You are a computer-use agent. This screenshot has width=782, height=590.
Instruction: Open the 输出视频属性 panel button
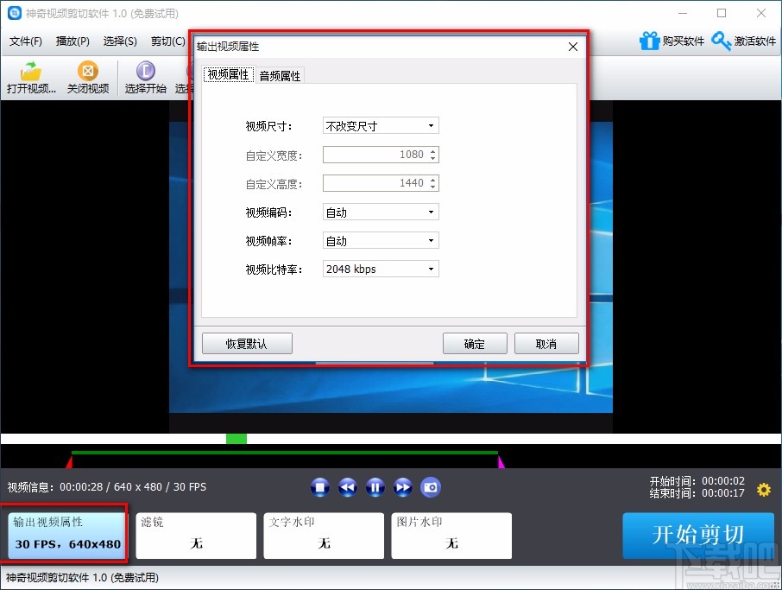point(66,535)
